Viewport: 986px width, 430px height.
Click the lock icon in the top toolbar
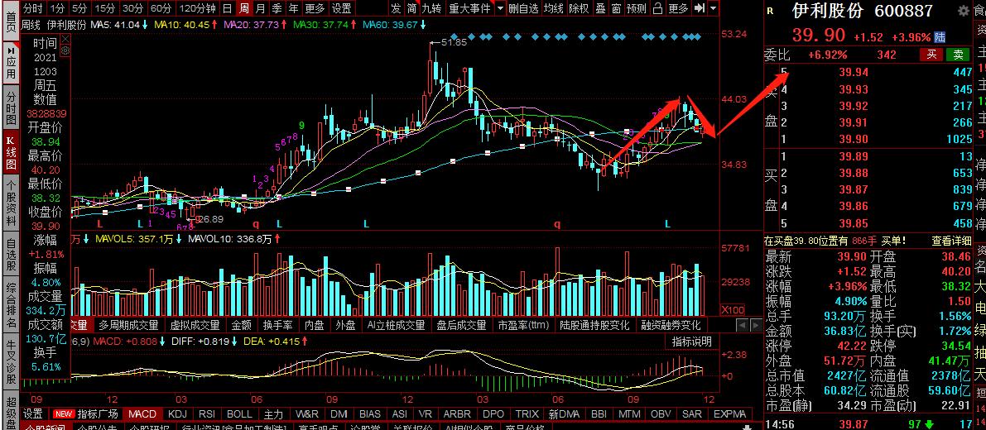tap(657, 8)
